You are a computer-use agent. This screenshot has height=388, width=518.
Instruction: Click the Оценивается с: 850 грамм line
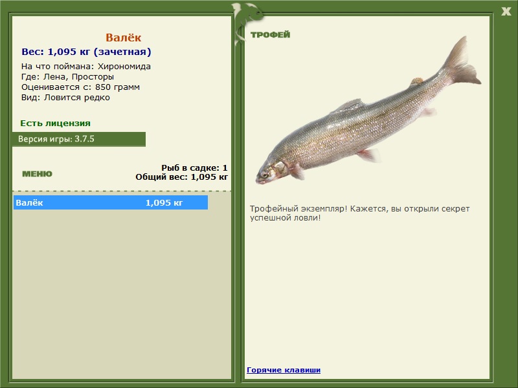[80, 87]
